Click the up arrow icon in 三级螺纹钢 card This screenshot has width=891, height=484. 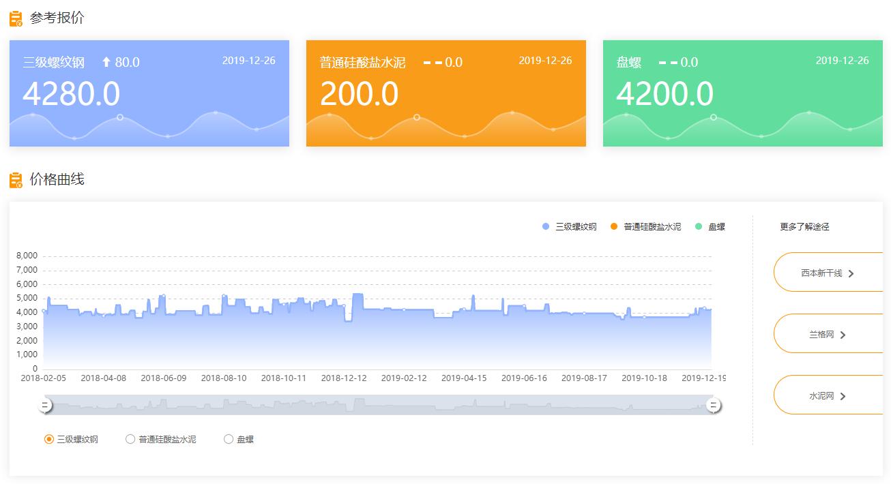pyautogui.click(x=106, y=62)
